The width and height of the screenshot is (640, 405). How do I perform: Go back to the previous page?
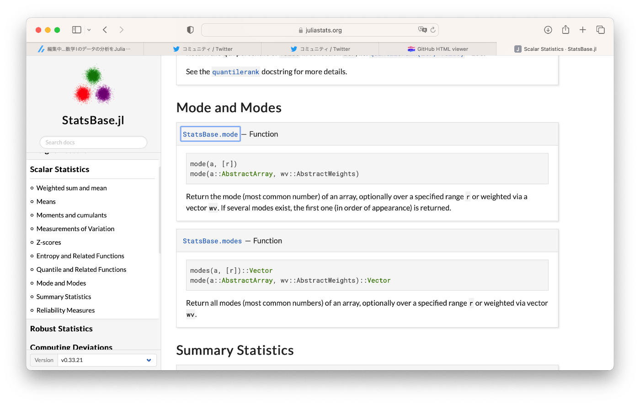[105, 30]
